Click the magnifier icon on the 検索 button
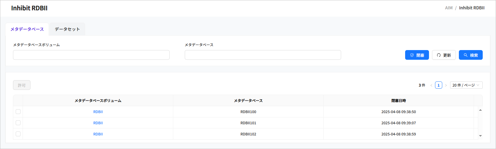 pos(466,55)
